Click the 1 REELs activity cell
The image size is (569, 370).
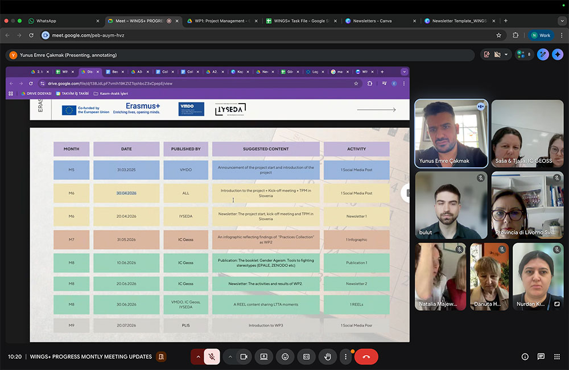pos(356,305)
